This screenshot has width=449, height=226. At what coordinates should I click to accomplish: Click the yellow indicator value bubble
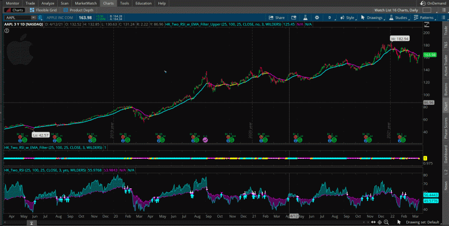tap(425, 158)
